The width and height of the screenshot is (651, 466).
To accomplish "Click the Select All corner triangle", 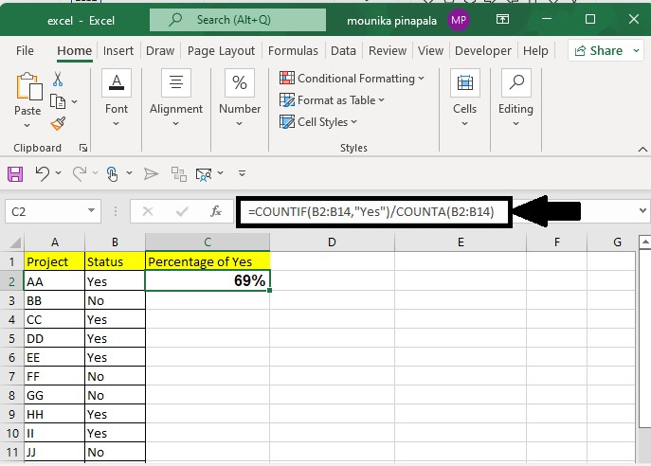I will pyautogui.click(x=15, y=242).
